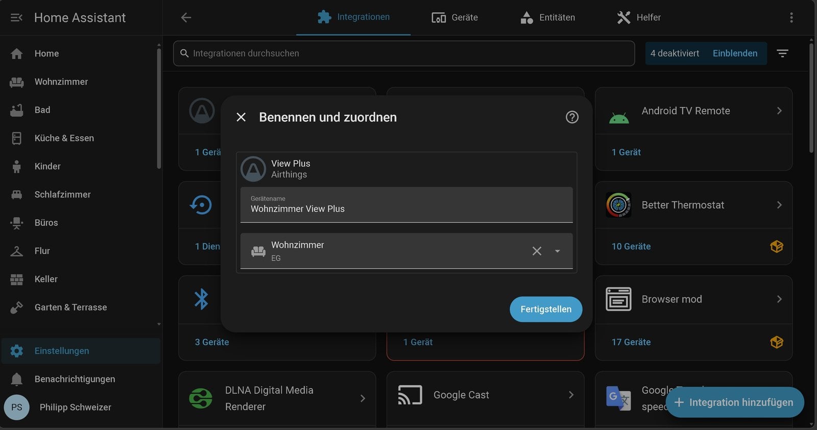
Task: Switch to the Helfer tab
Action: [x=639, y=18]
